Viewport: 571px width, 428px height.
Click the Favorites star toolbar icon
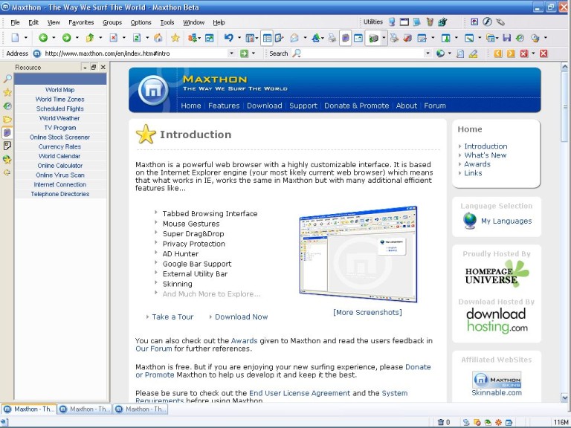(x=175, y=37)
